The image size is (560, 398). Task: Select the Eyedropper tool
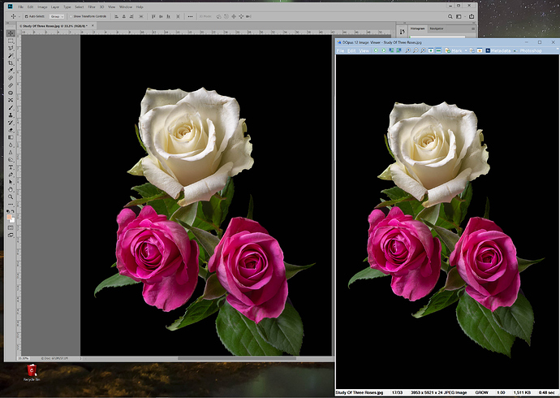tap(11, 71)
